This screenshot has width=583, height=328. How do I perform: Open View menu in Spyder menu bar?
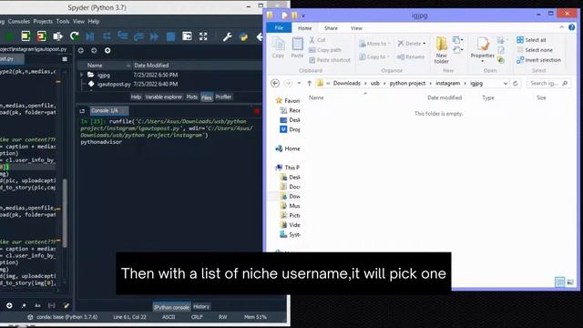coord(78,22)
